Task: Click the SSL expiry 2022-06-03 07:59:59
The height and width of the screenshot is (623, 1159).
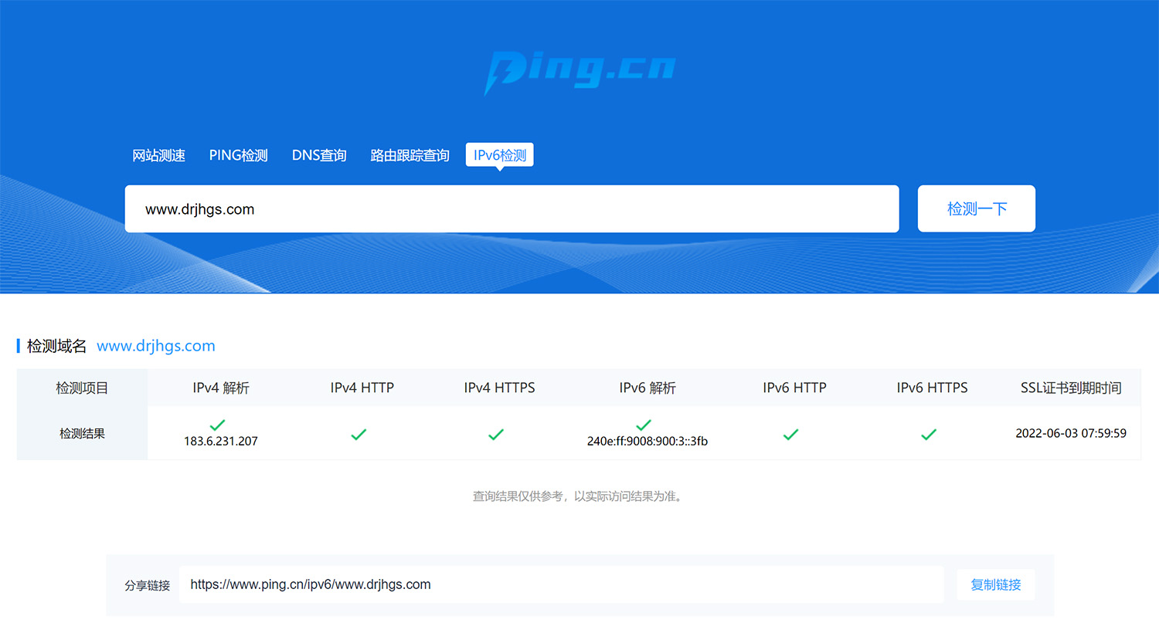Action: pyautogui.click(x=1071, y=433)
